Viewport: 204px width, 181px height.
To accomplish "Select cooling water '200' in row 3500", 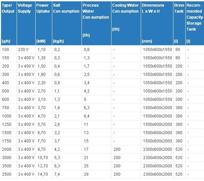I will (117, 166).
